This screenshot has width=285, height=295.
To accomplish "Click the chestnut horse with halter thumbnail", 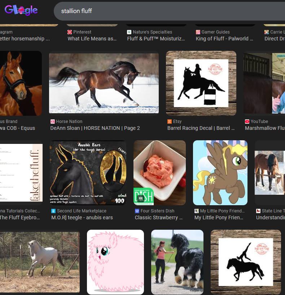I will pos(21,83).
